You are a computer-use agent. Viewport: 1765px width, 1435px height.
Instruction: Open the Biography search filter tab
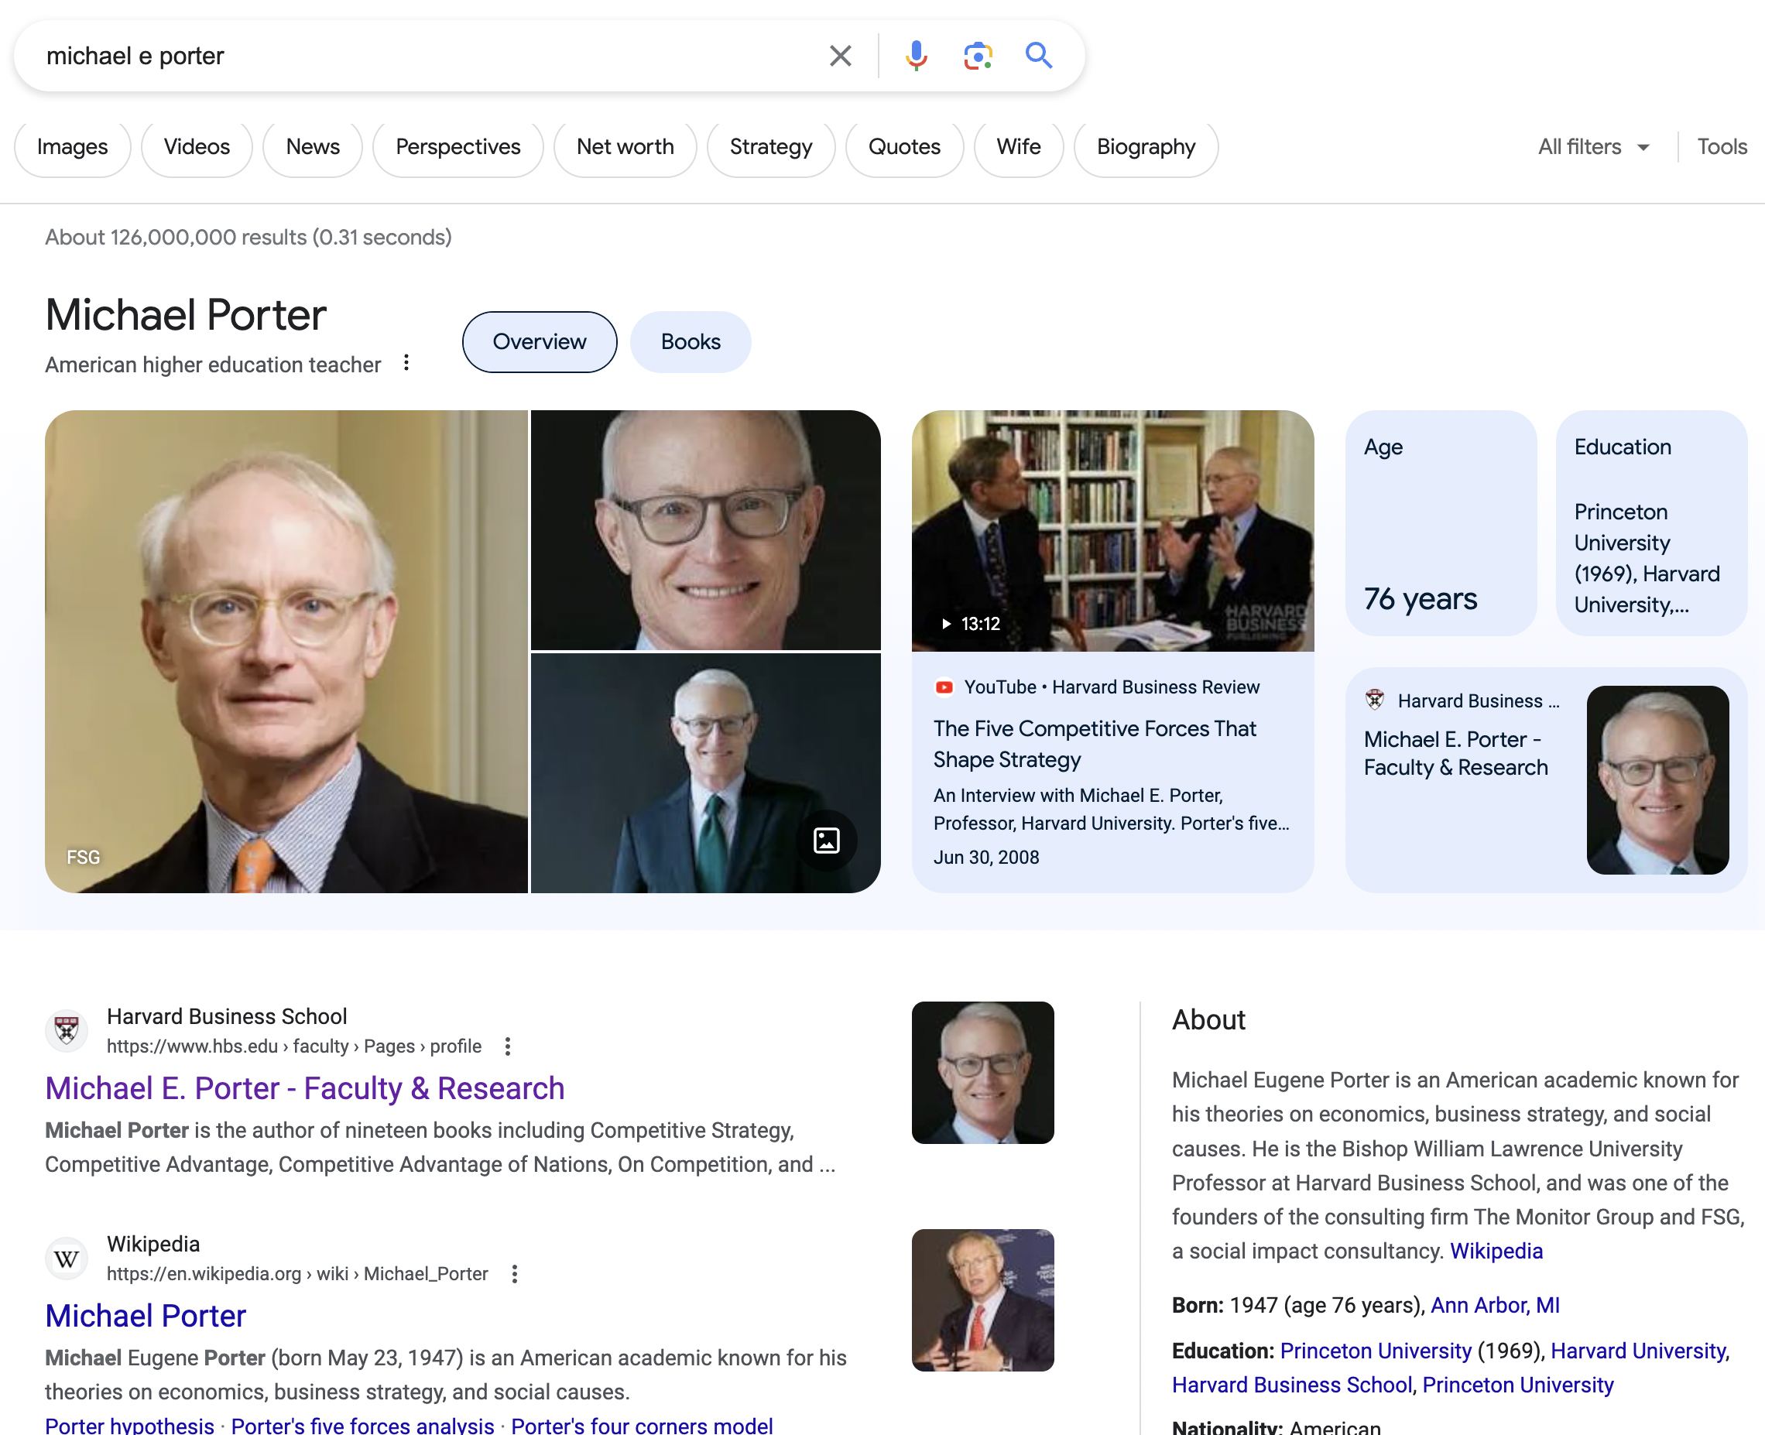[x=1147, y=146]
